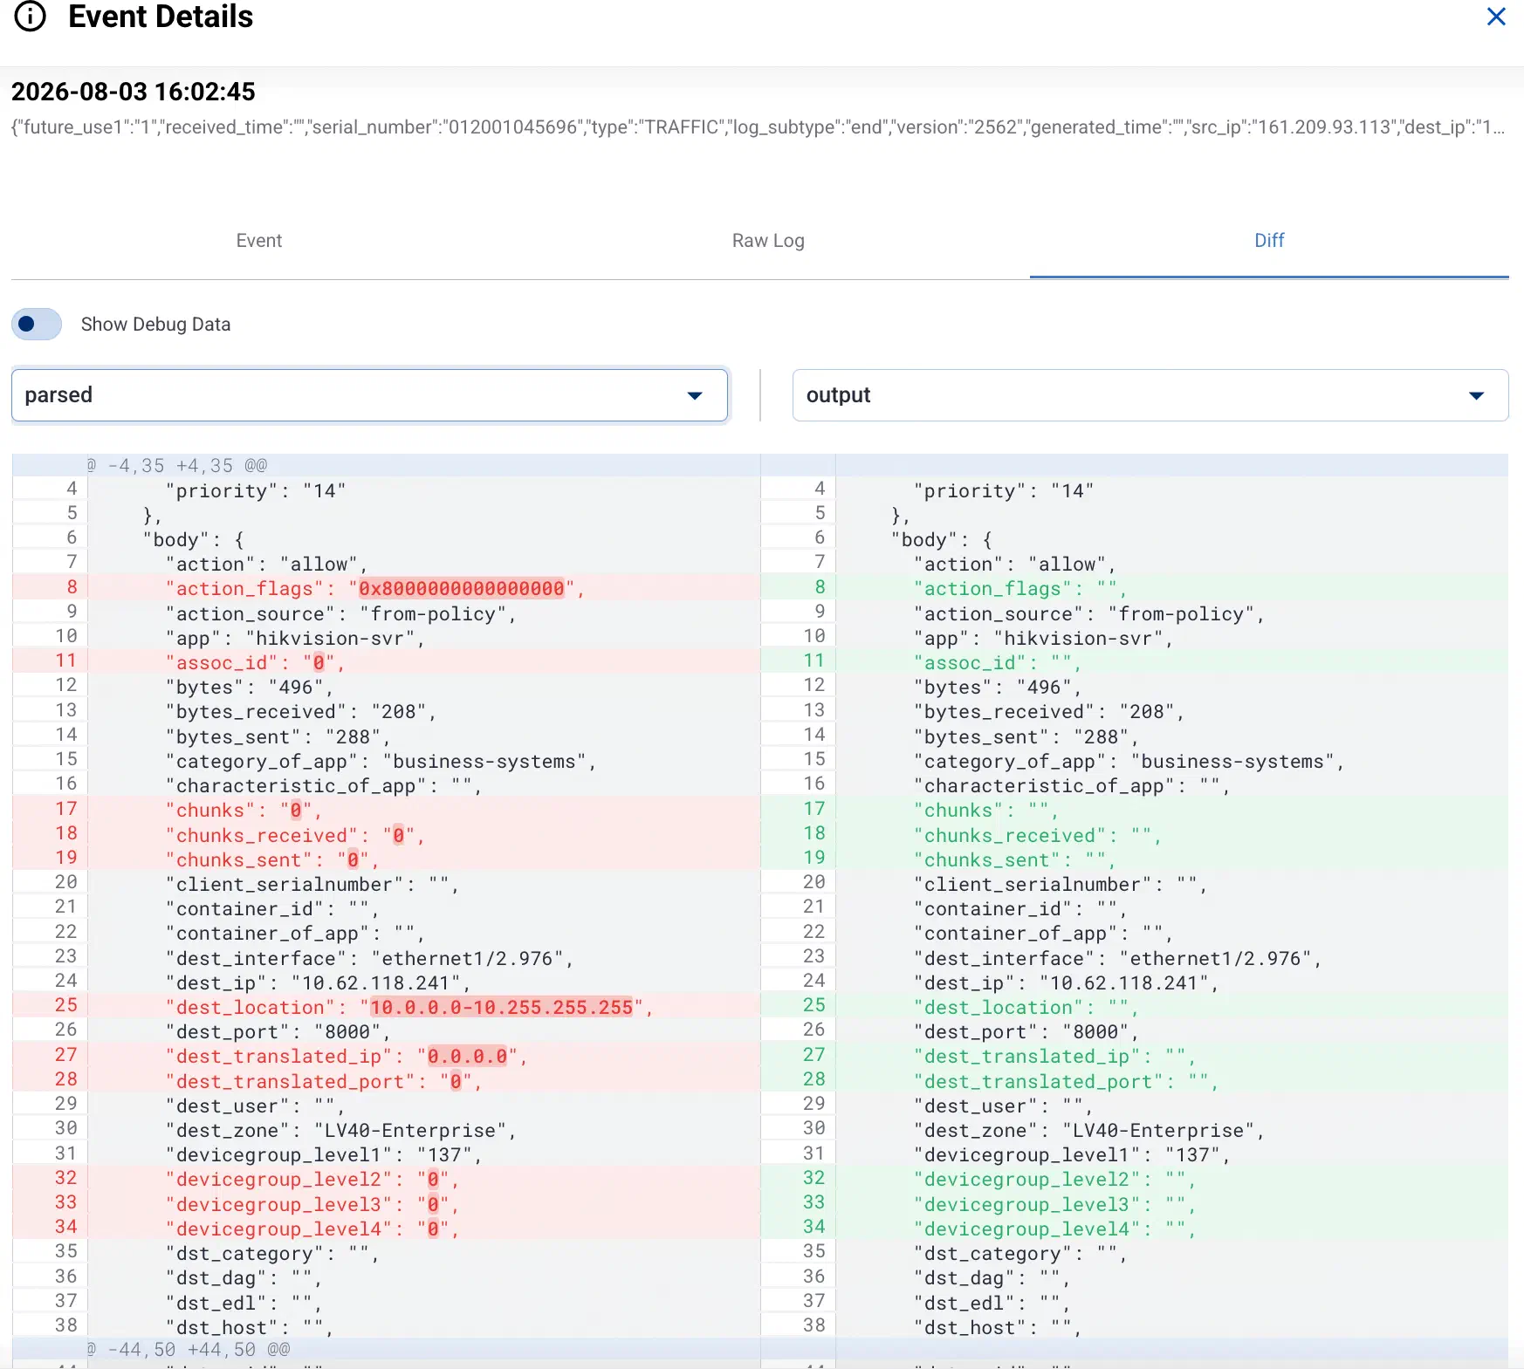Click the app hikvision-svr line in parsed pane

[x=386, y=638]
